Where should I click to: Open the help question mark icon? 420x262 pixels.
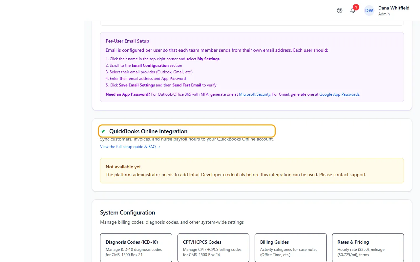click(340, 10)
